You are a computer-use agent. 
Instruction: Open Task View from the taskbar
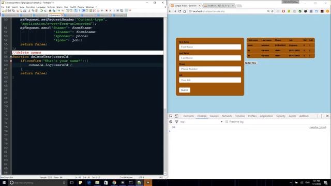[72, 182]
